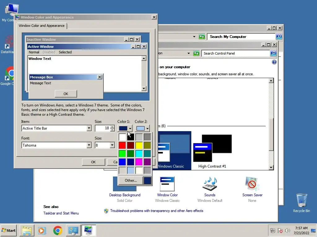
Task: Click the Other... custom color button
Action: pyautogui.click(x=131, y=181)
